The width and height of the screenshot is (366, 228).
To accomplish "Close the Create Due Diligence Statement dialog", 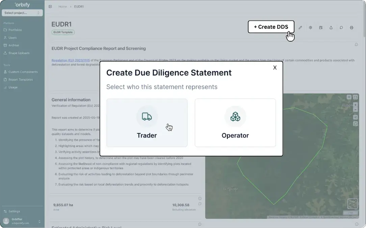I will point(275,68).
